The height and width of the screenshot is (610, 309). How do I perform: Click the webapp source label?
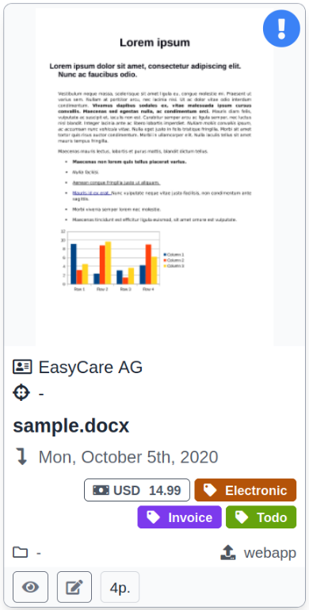tap(270, 553)
